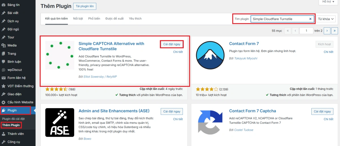The height and width of the screenshot is (146, 340).
Task: Open Admin and Site Enhancements (ASE) title
Action: coord(114,111)
